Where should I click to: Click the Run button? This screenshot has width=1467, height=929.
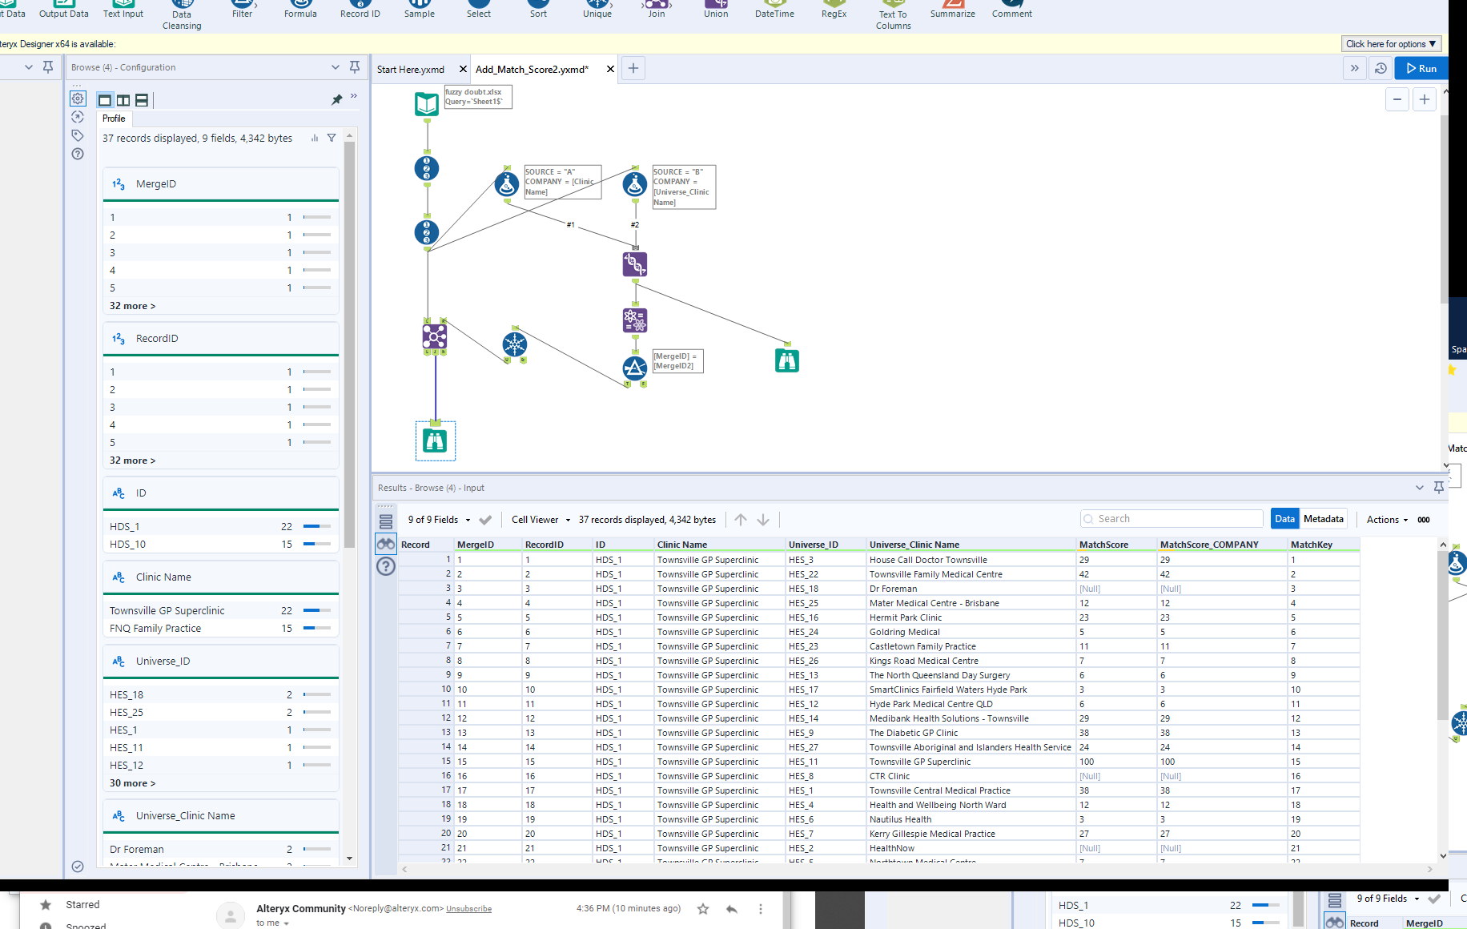click(x=1421, y=68)
